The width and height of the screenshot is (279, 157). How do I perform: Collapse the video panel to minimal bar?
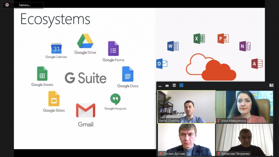[160, 86]
